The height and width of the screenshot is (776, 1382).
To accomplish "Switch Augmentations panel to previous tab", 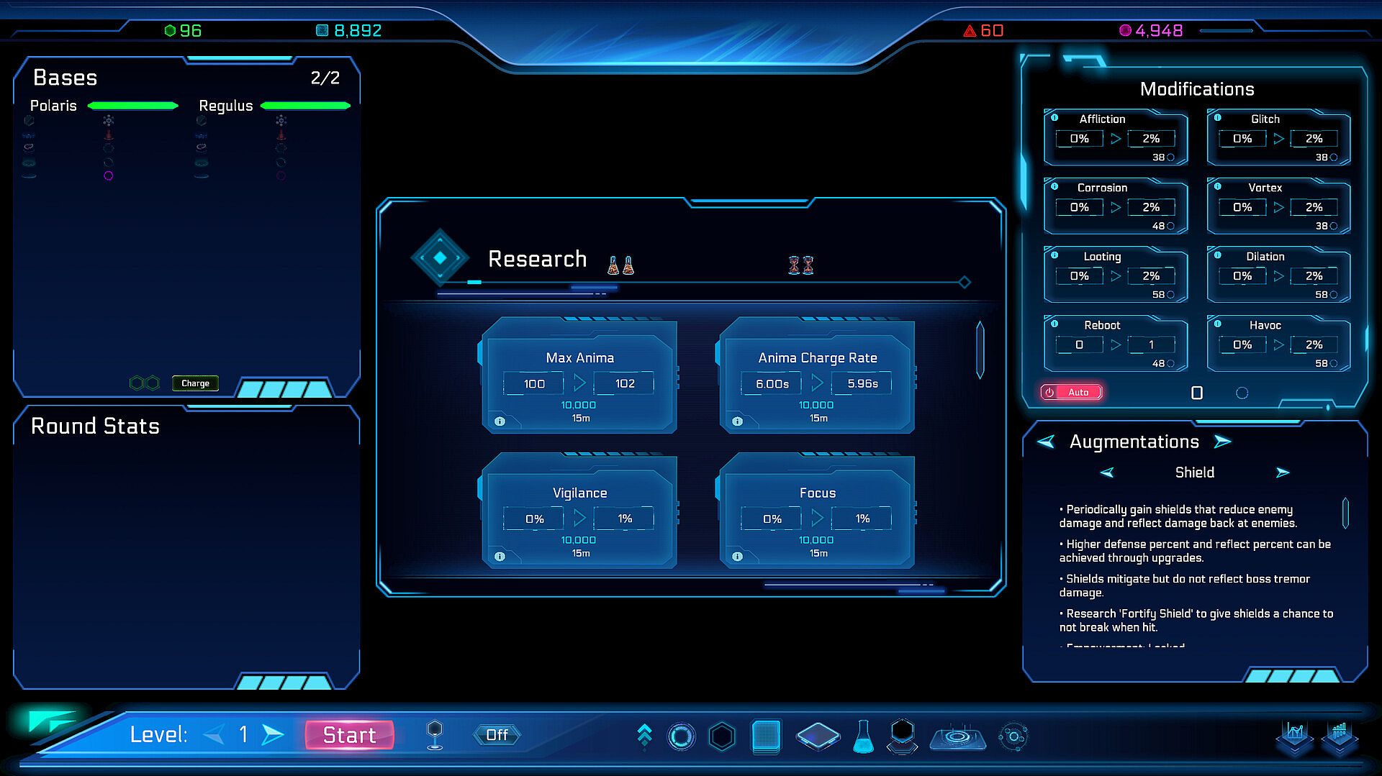I will tap(1046, 442).
